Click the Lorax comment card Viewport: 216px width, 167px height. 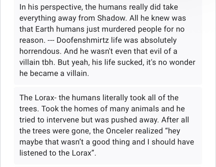pos(108,125)
